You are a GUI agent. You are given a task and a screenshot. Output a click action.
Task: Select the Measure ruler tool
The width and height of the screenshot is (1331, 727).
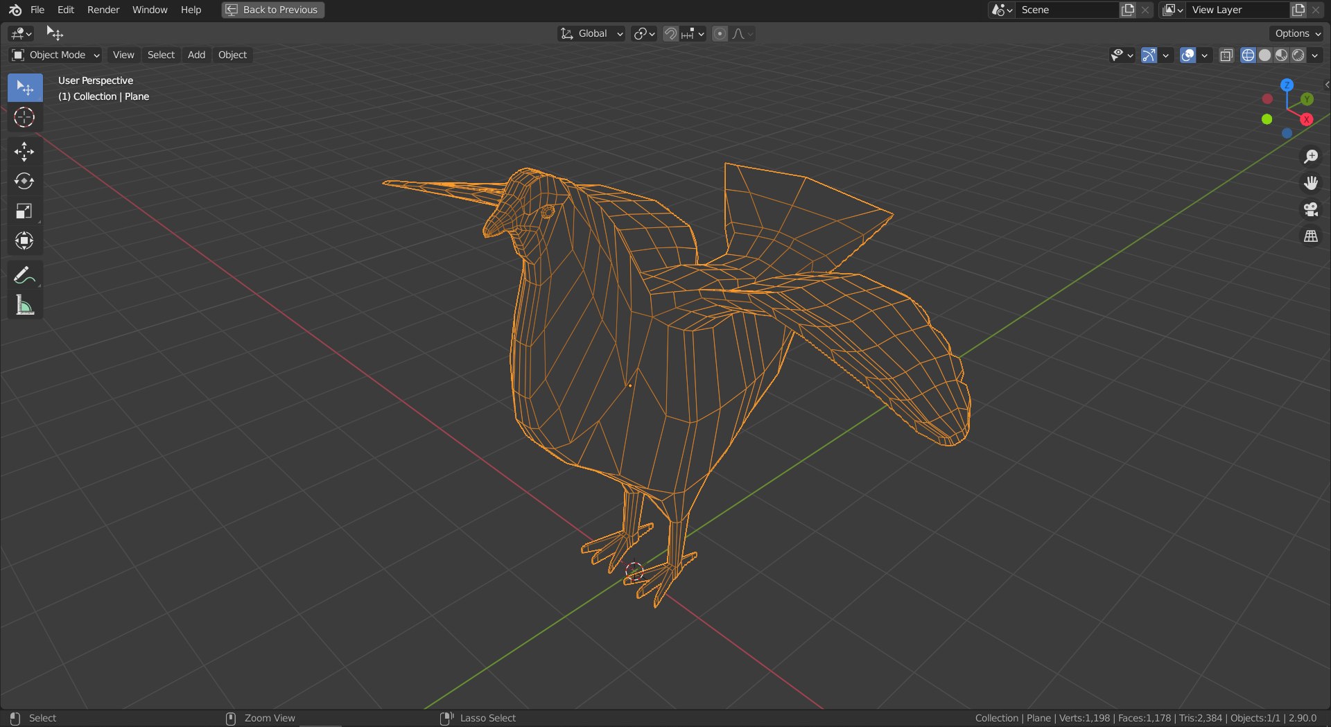point(25,305)
